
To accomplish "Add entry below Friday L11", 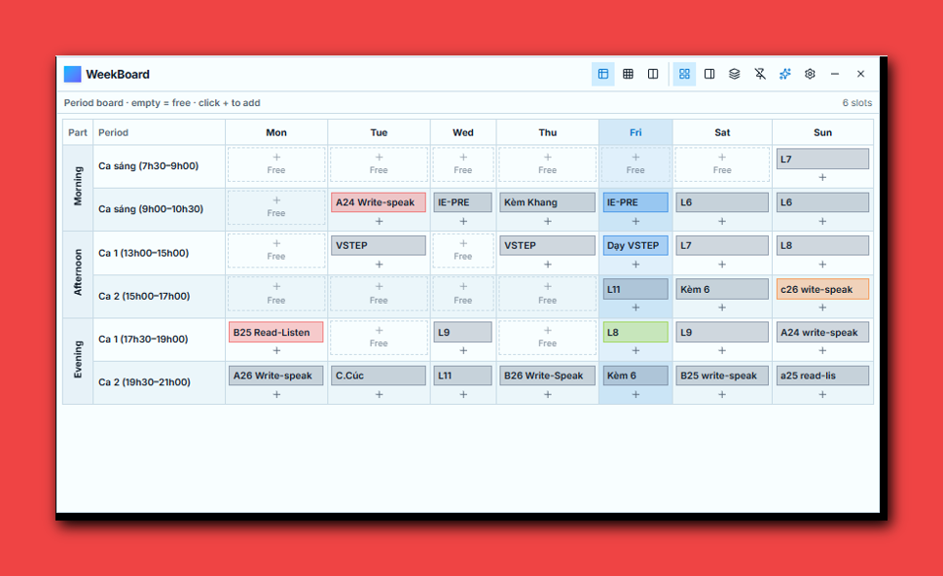I will [x=635, y=307].
